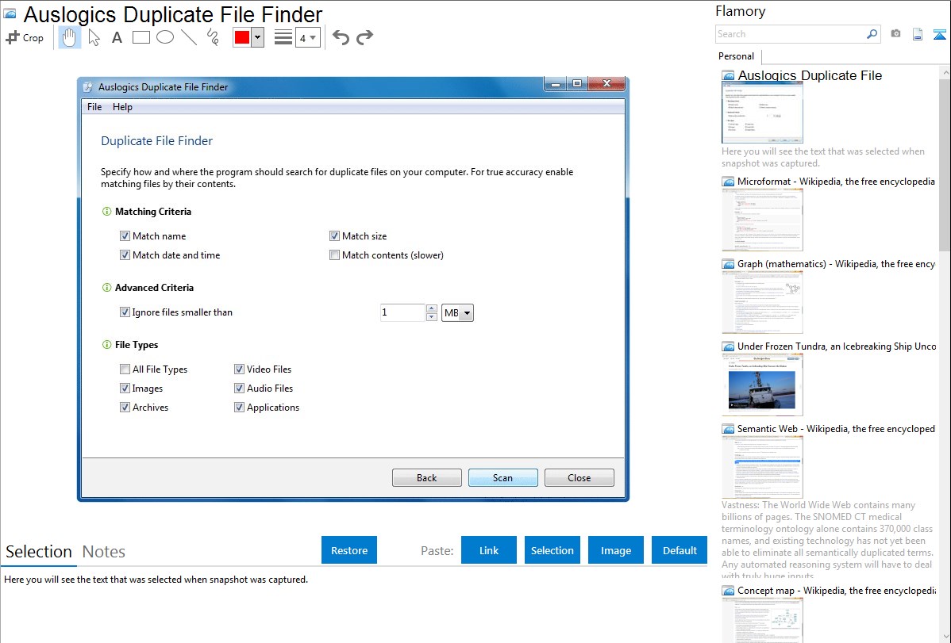Select the Crop tool
951x643 pixels.
pyautogui.click(x=25, y=37)
